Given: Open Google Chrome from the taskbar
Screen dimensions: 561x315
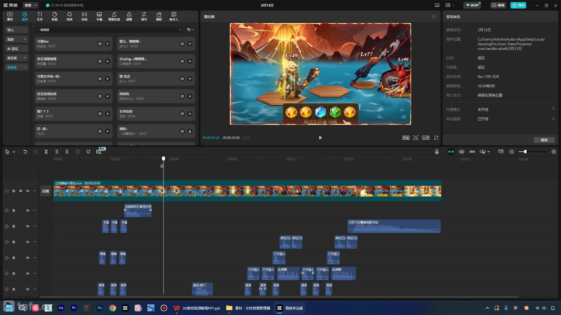Looking at the screenshot, I should (112, 308).
